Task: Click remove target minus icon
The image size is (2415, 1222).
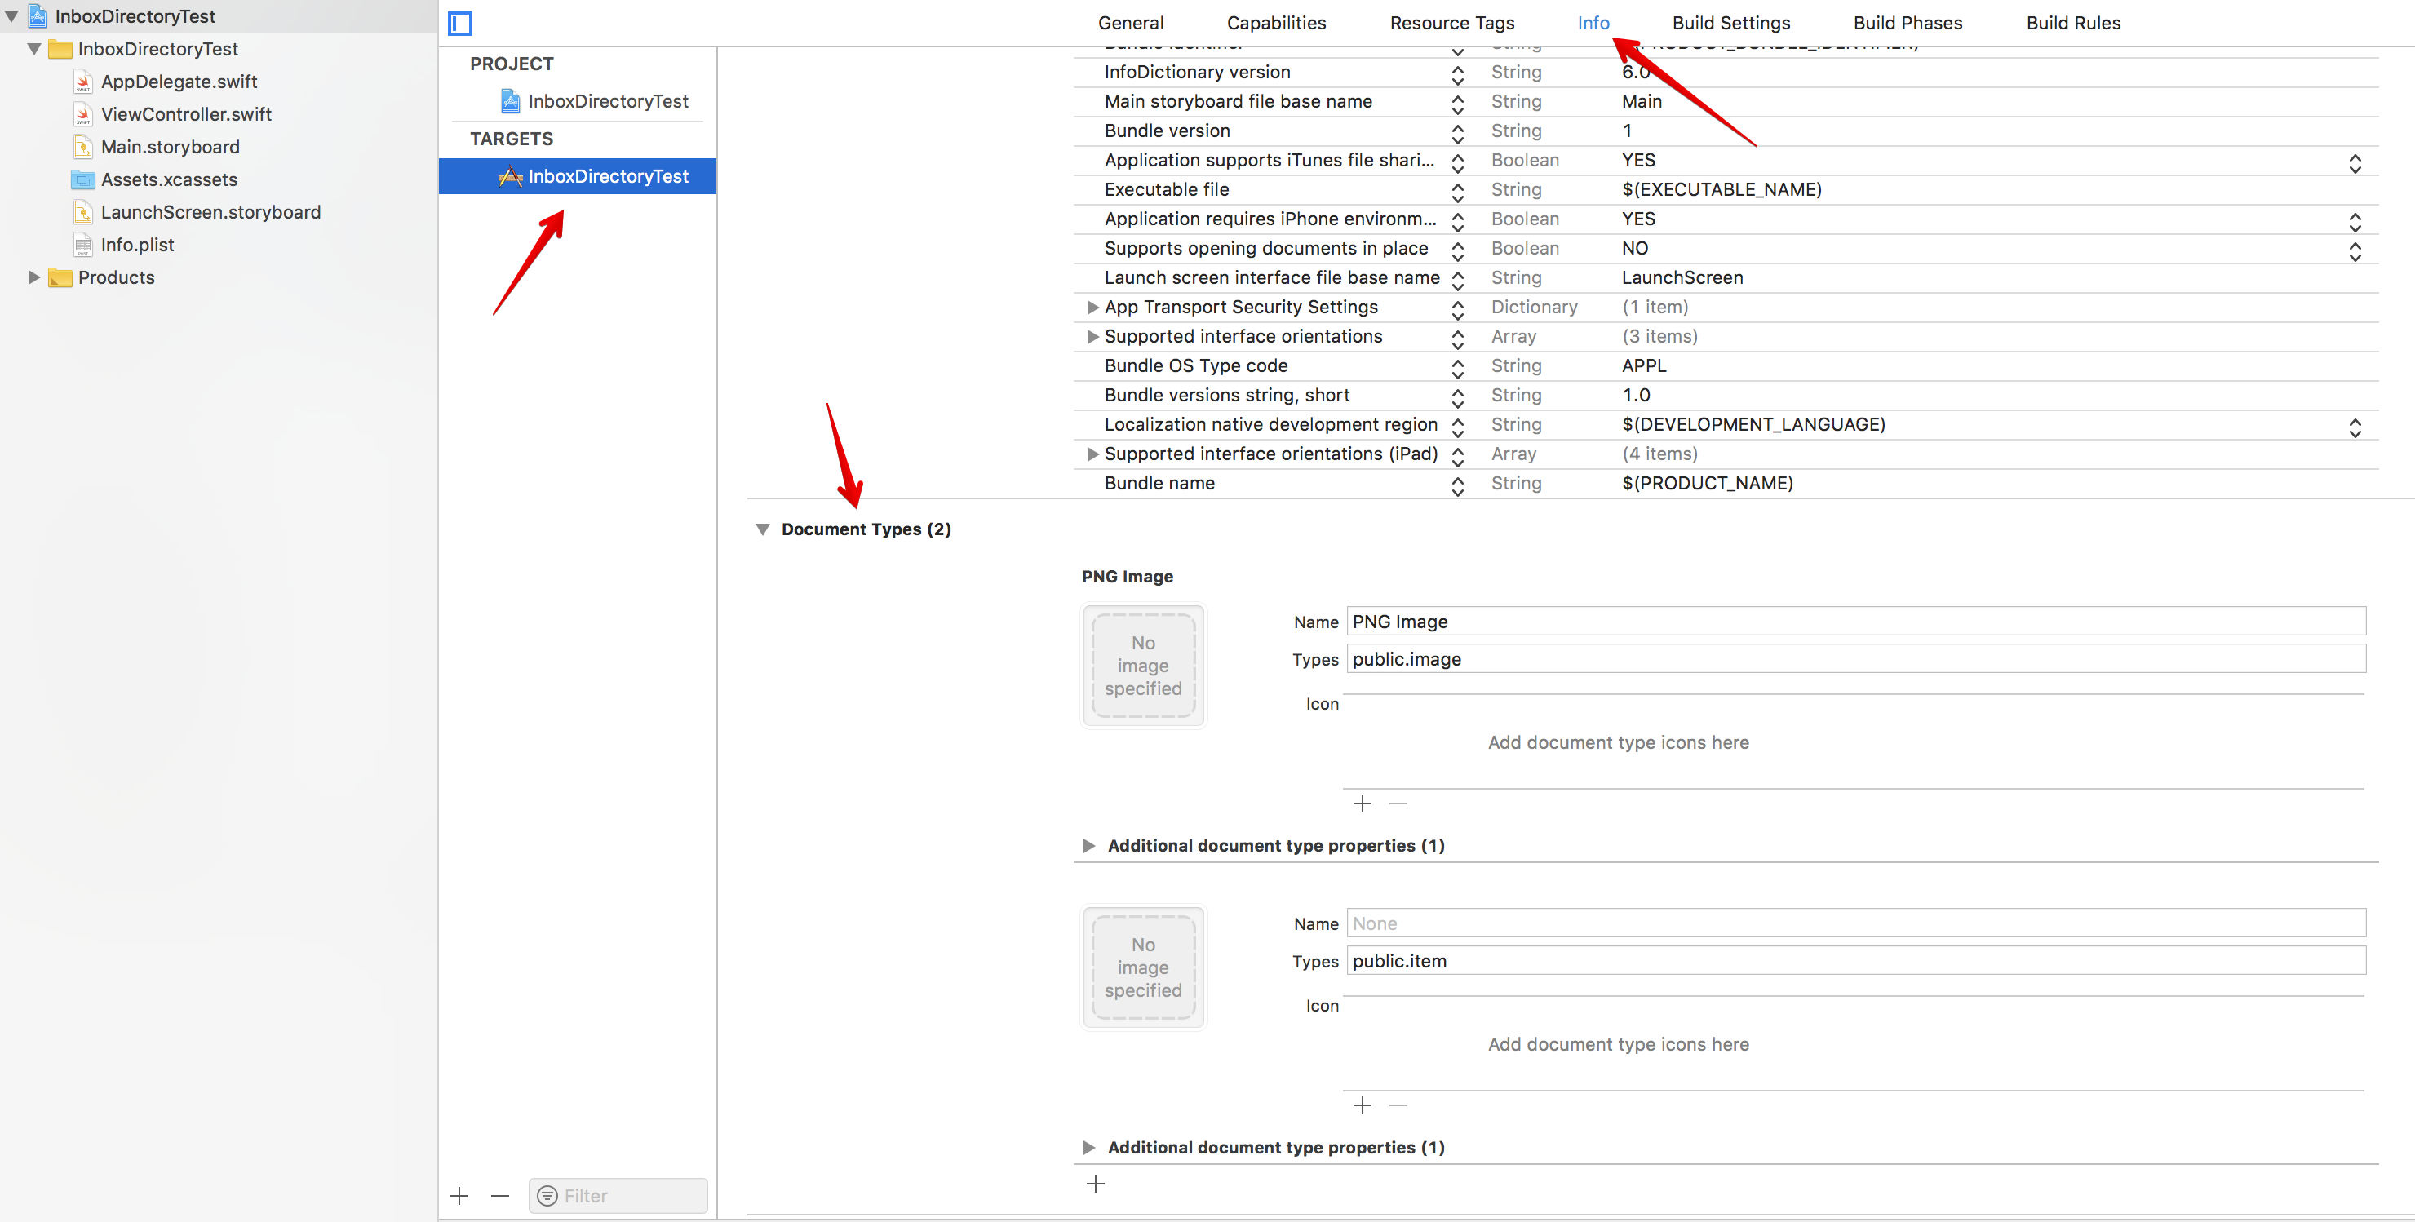Action: coord(499,1196)
